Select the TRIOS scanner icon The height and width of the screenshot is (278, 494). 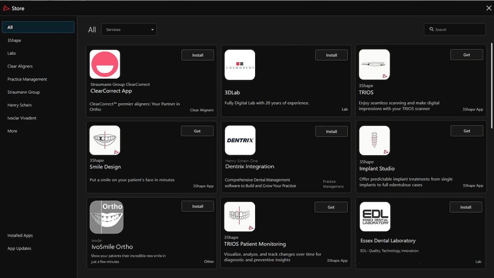click(374, 64)
